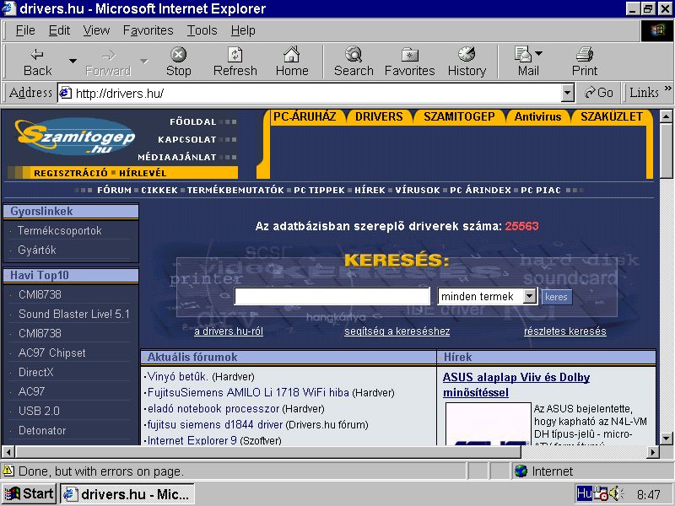Open DirectX in the Top10 list
675x506 pixels.
tap(35, 372)
